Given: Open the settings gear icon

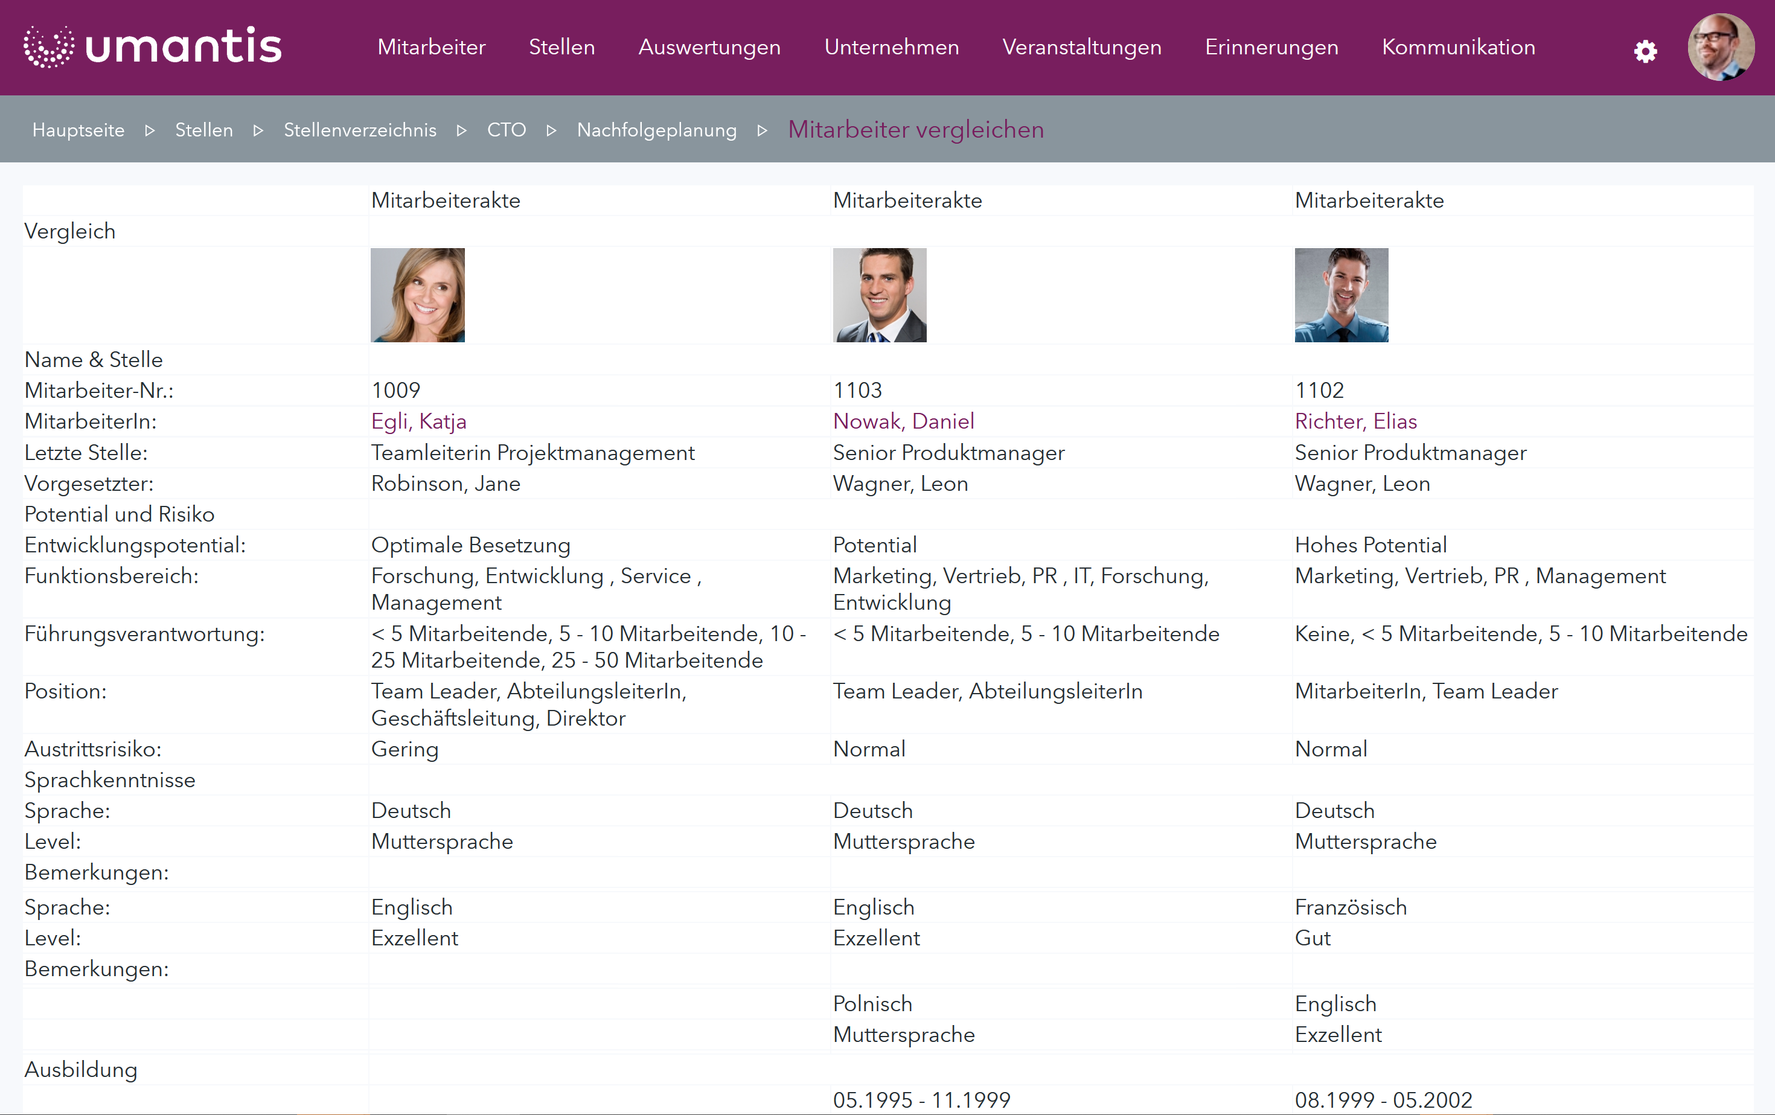Looking at the screenshot, I should click(x=1645, y=51).
